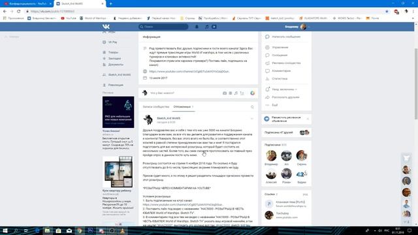Focus the VK header search field
418x235 pixels.
pos(163,27)
